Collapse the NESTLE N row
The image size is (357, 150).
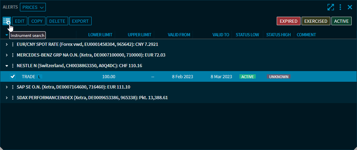[7, 66]
